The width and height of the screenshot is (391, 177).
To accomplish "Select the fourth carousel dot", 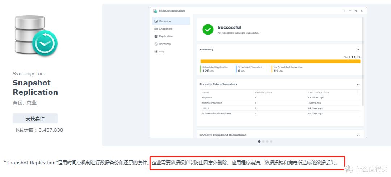I will pyautogui.click(x=271, y=142).
